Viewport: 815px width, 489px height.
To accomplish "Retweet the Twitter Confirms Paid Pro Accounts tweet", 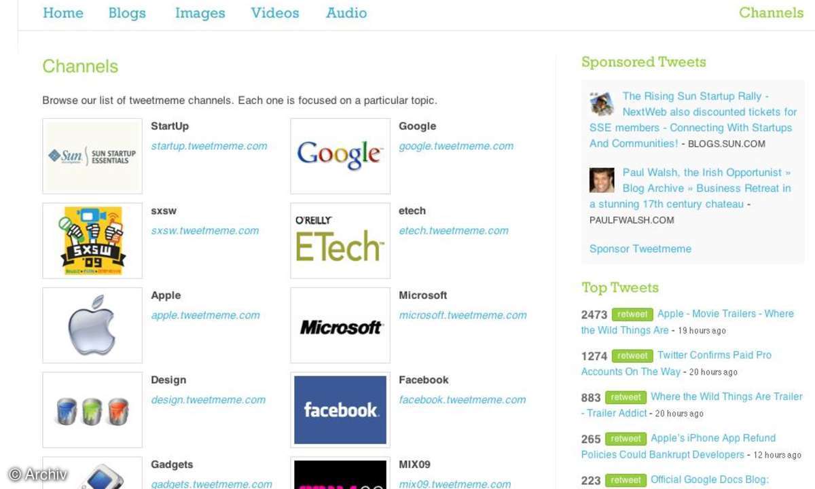I will [x=632, y=356].
